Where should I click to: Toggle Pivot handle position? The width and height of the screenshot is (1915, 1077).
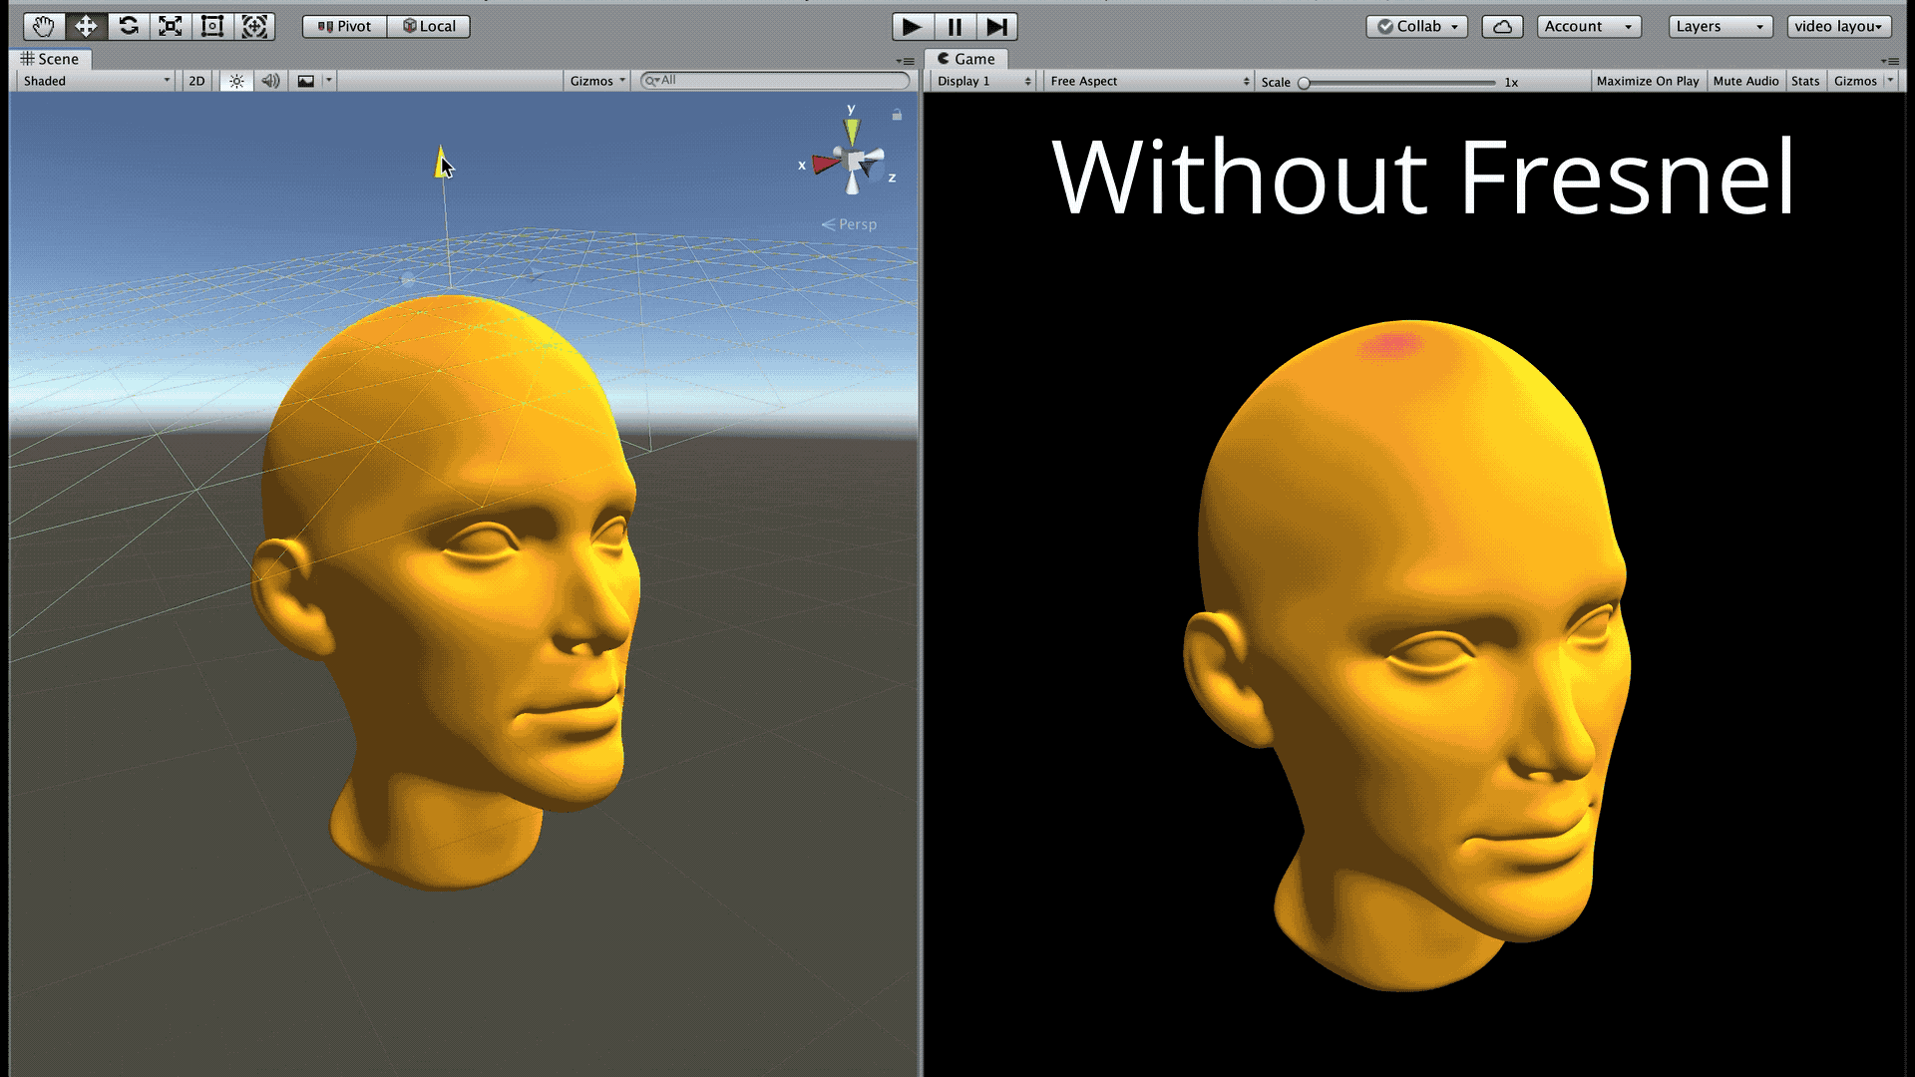344,27
